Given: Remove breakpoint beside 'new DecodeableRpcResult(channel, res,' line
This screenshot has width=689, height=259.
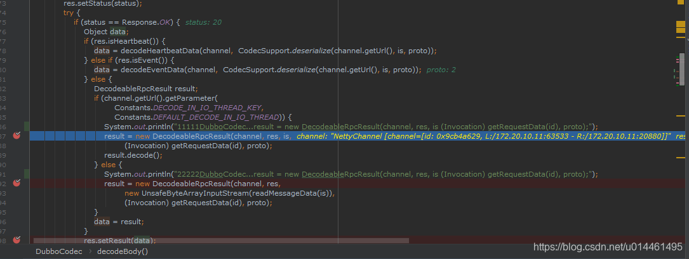Looking at the screenshot, I should [17, 183].
